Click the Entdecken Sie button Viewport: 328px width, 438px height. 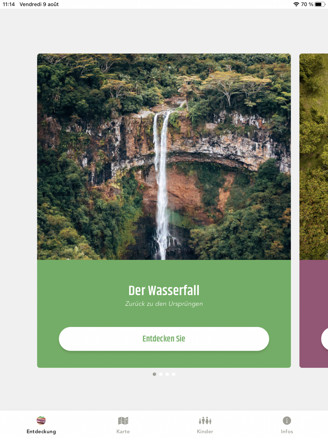click(x=164, y=339)
